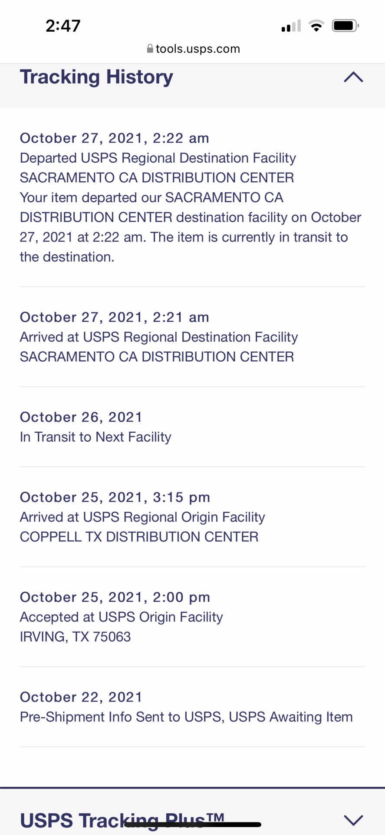This screenshot has width=385, height=835.
Task: Collapse the Tracking History section chevron
Action: coord(353,77)
